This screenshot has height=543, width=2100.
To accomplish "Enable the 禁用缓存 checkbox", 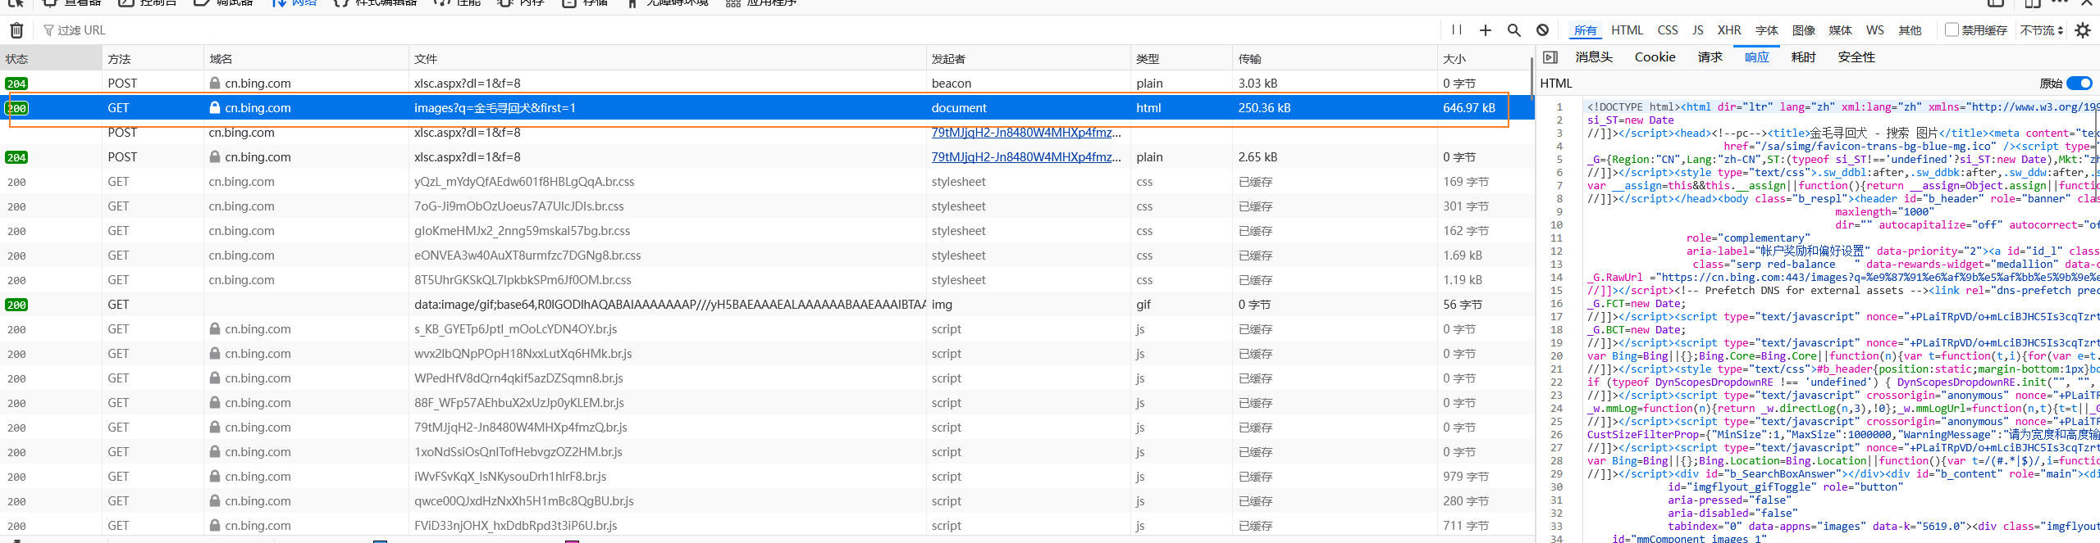I will click(x=1952, y=29).
